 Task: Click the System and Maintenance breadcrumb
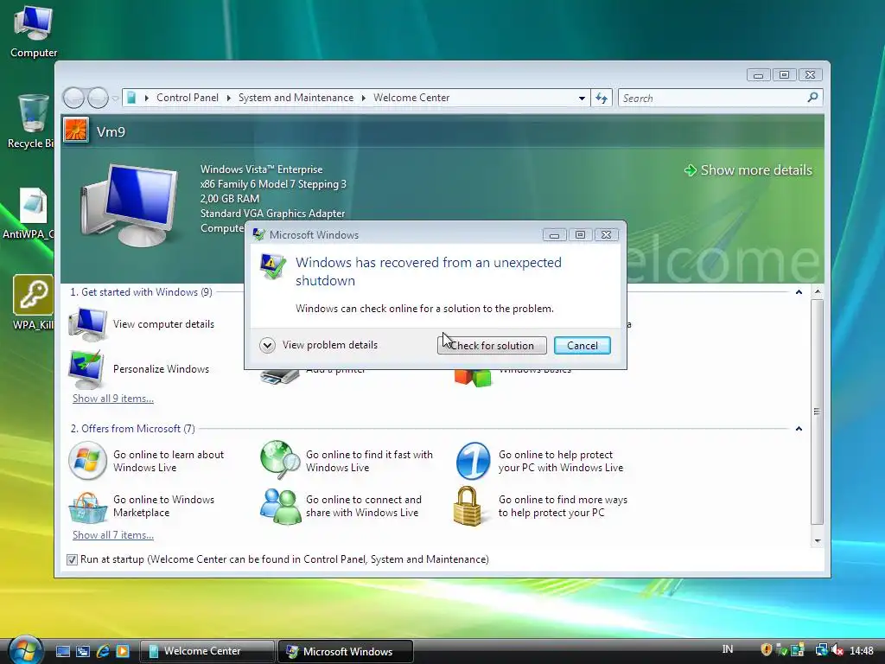[x=296, y=98]
